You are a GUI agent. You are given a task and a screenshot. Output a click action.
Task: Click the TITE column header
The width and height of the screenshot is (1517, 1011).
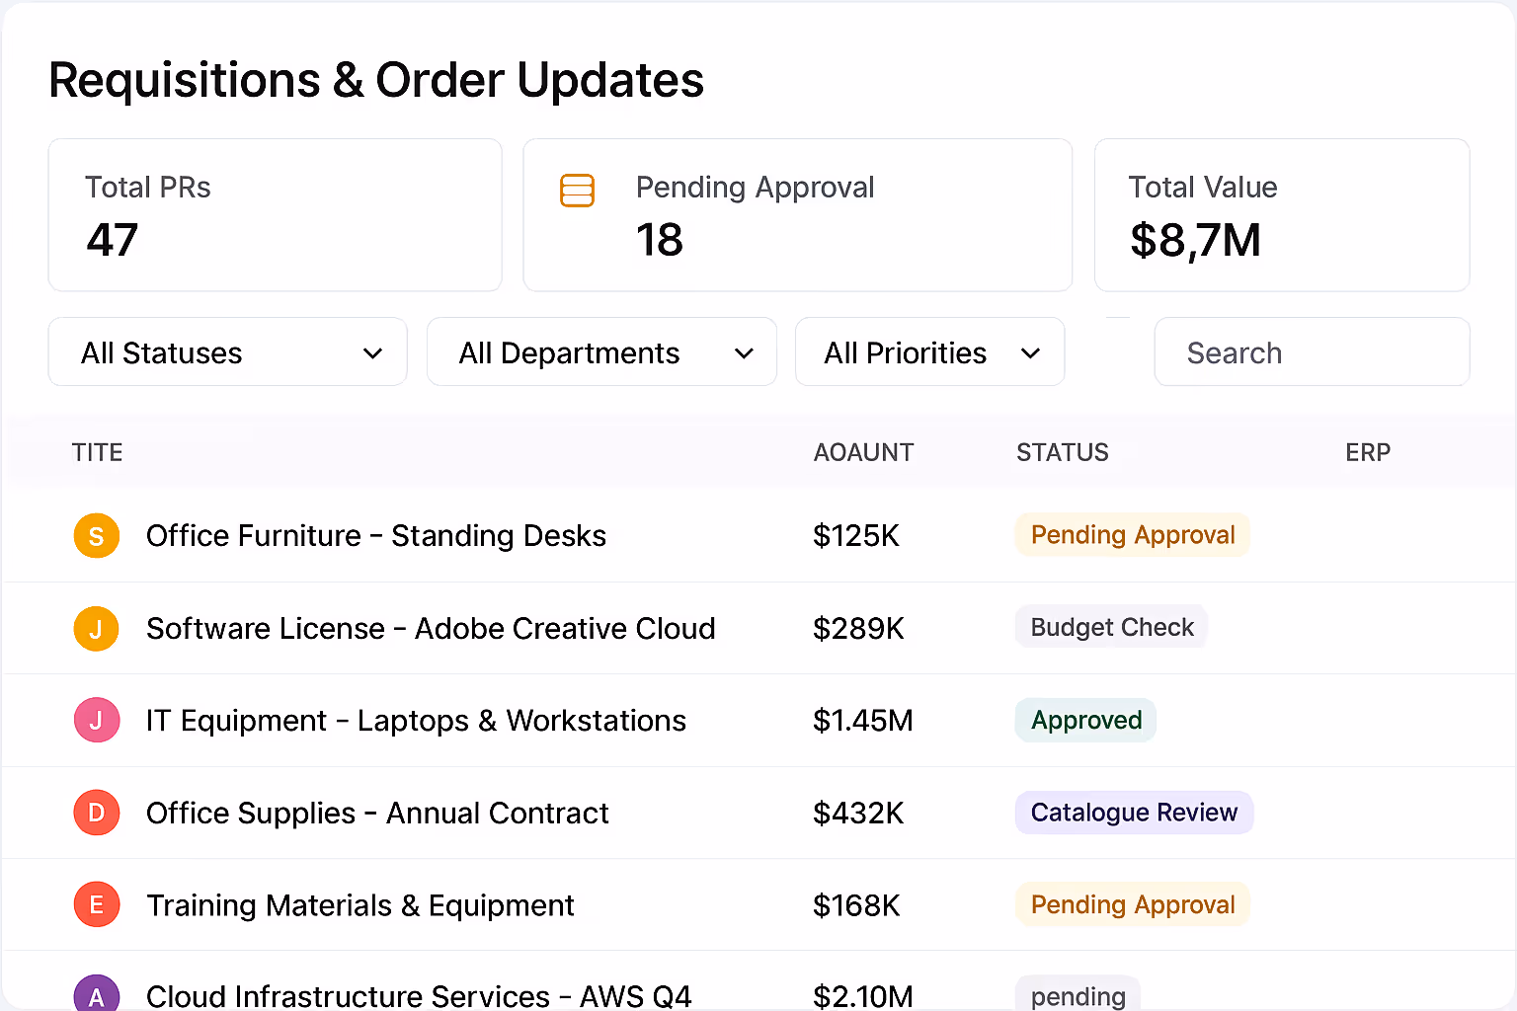pos(97,452)
